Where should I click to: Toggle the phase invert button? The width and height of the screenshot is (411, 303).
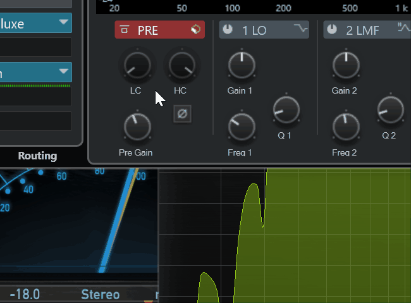coord(183,114)
